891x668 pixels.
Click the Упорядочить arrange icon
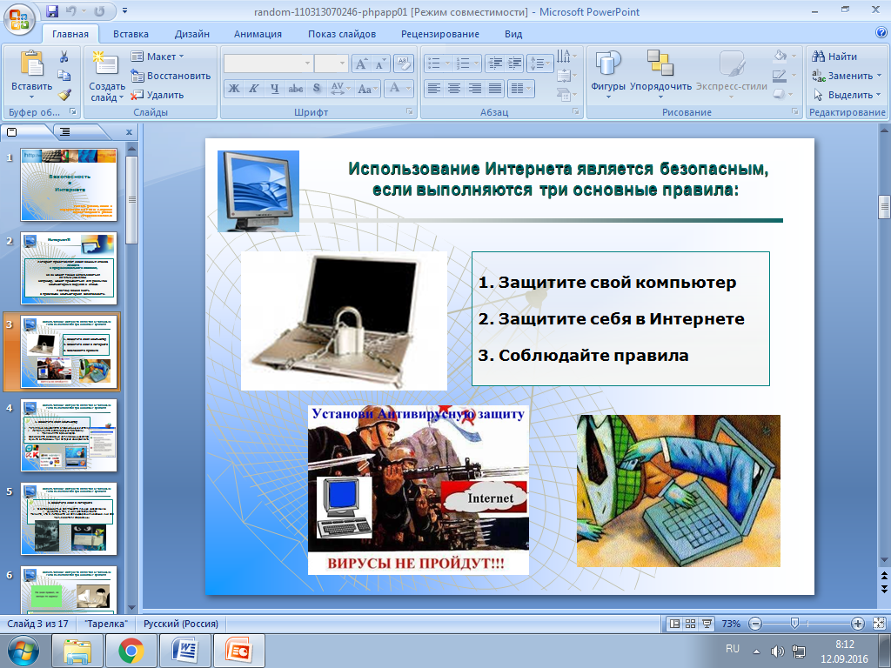click(x=660, y=63)
